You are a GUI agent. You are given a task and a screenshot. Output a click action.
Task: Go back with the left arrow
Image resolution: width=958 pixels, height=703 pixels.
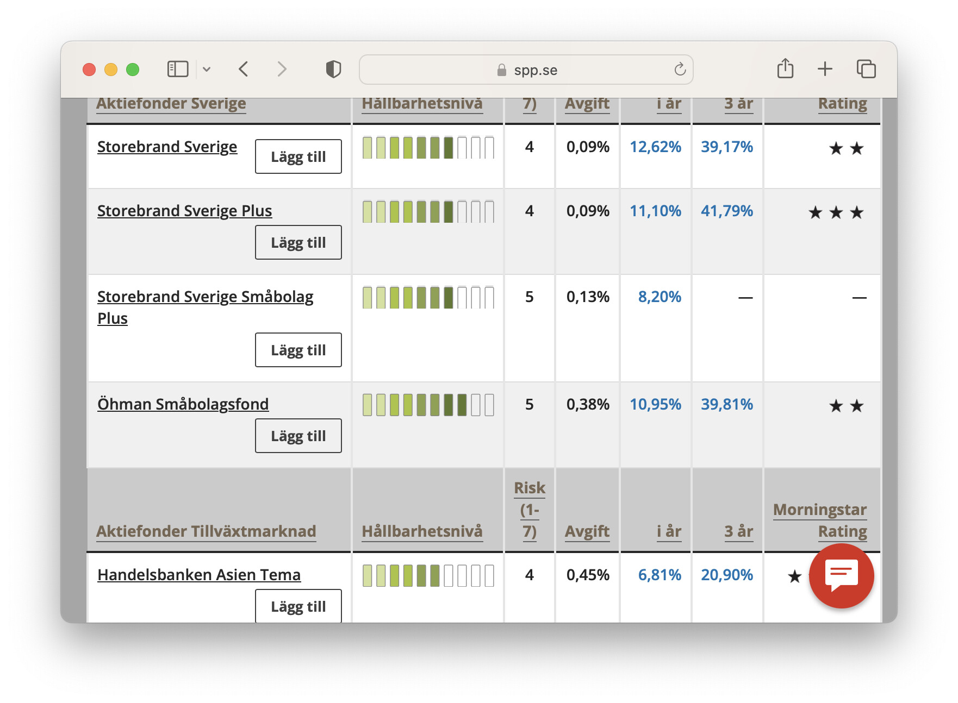coord(244,70)
